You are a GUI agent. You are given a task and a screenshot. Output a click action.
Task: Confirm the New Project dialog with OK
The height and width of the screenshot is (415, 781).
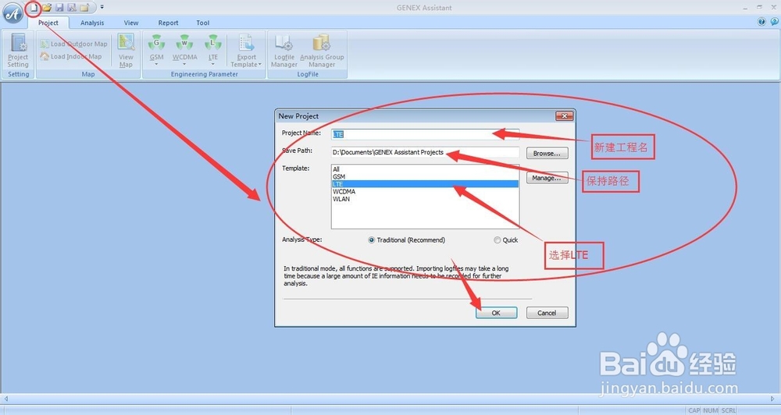point(496,313)
